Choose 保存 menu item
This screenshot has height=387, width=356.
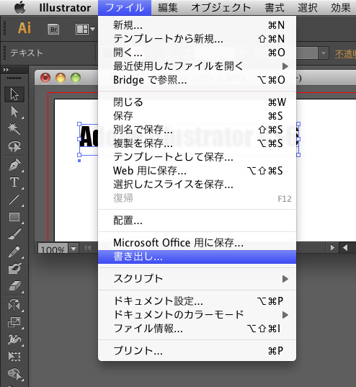coord(197,116)
